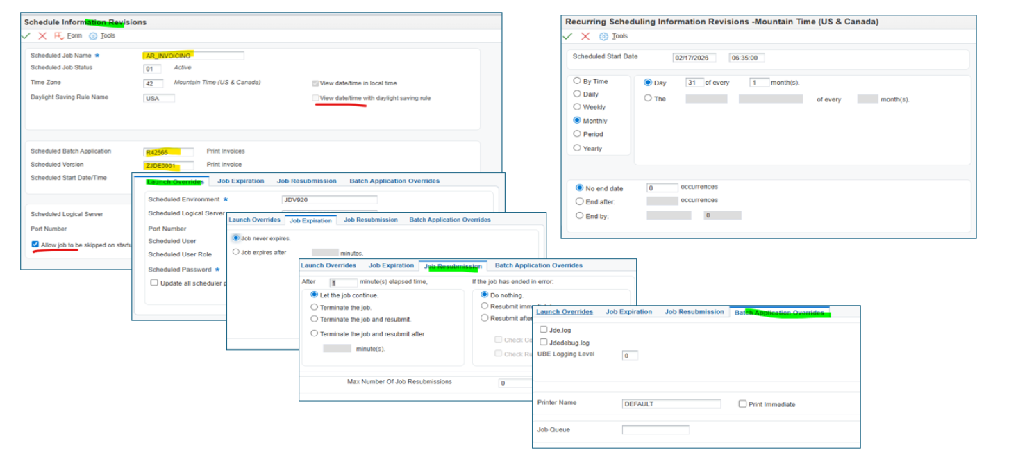Click the red Cancel X in Schedule Information Revisions
This screenshot has height=462, width=1018.
tap(42, 36)
